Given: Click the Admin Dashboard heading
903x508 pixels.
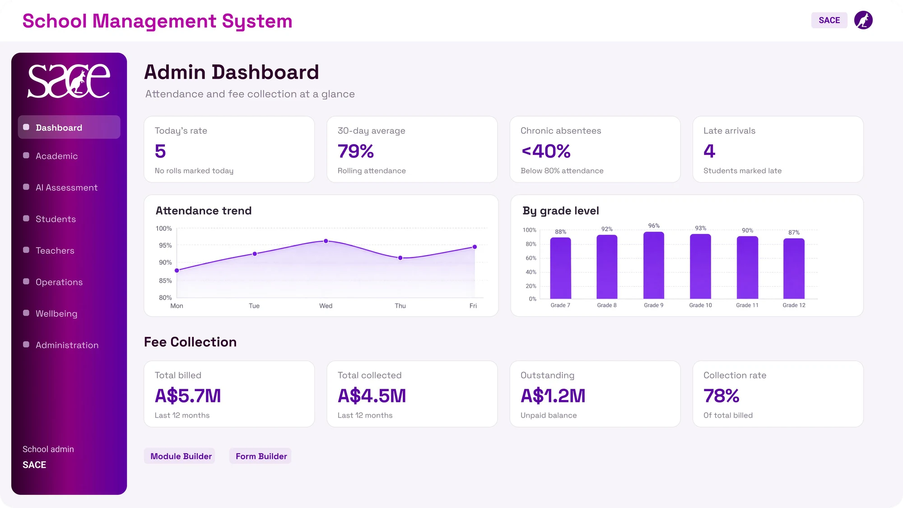Looking at the screenshot, I should (231, 72).
